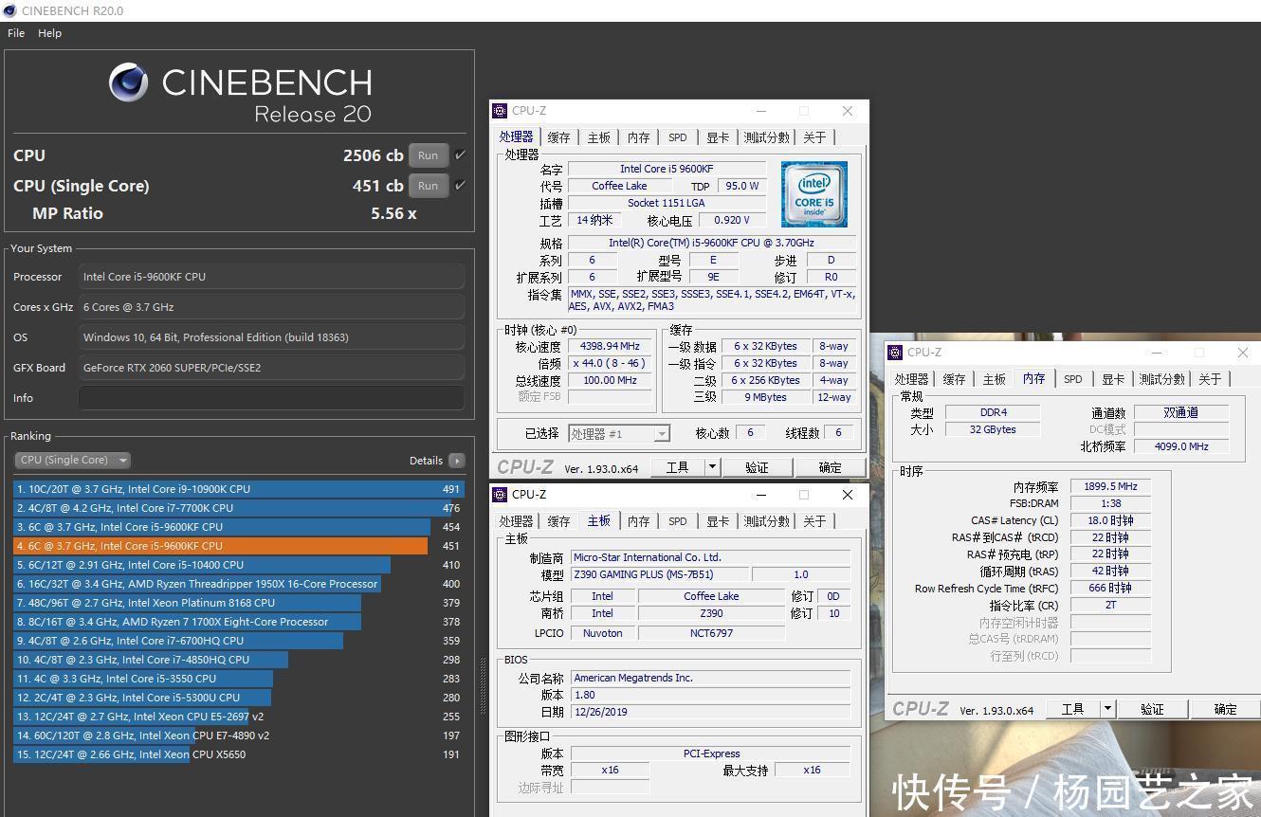Click CPU-Z mainboard window title icon
The width and height of the screenshot is (1261, 817).
coord(501,495)
